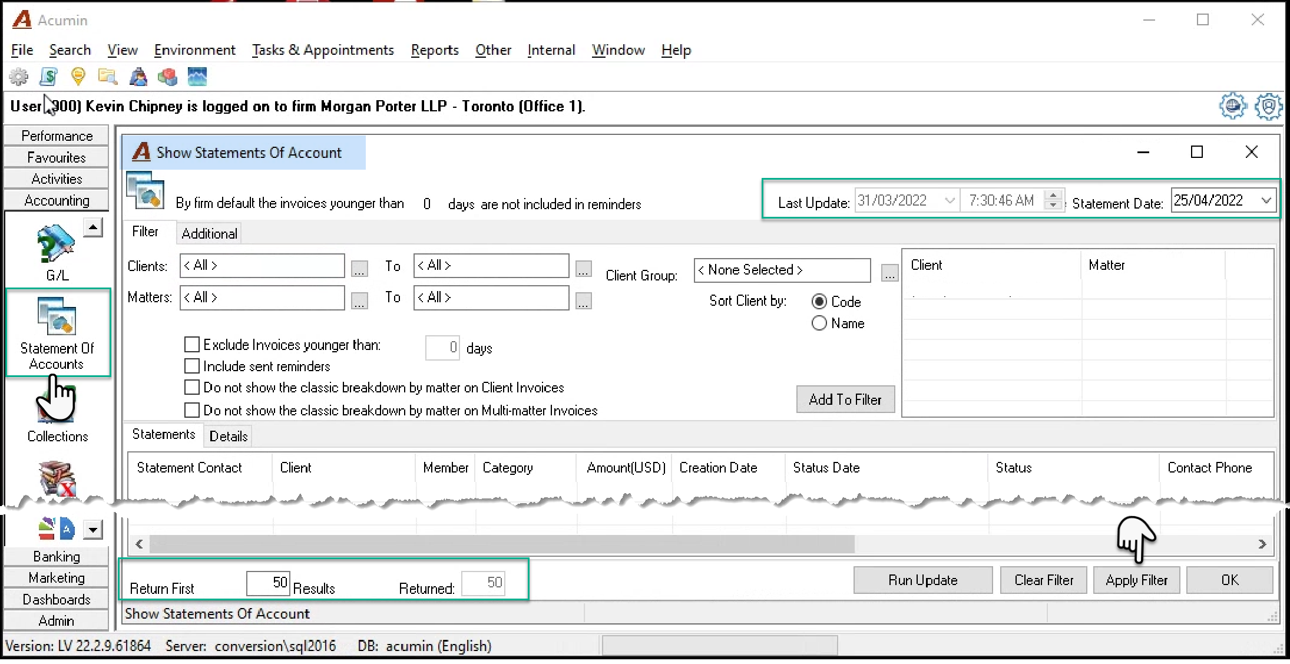Switch to the Additional tab

(x=209, y=233)
